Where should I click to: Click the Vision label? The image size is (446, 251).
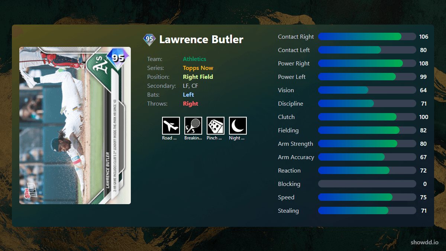coord(286,90)
